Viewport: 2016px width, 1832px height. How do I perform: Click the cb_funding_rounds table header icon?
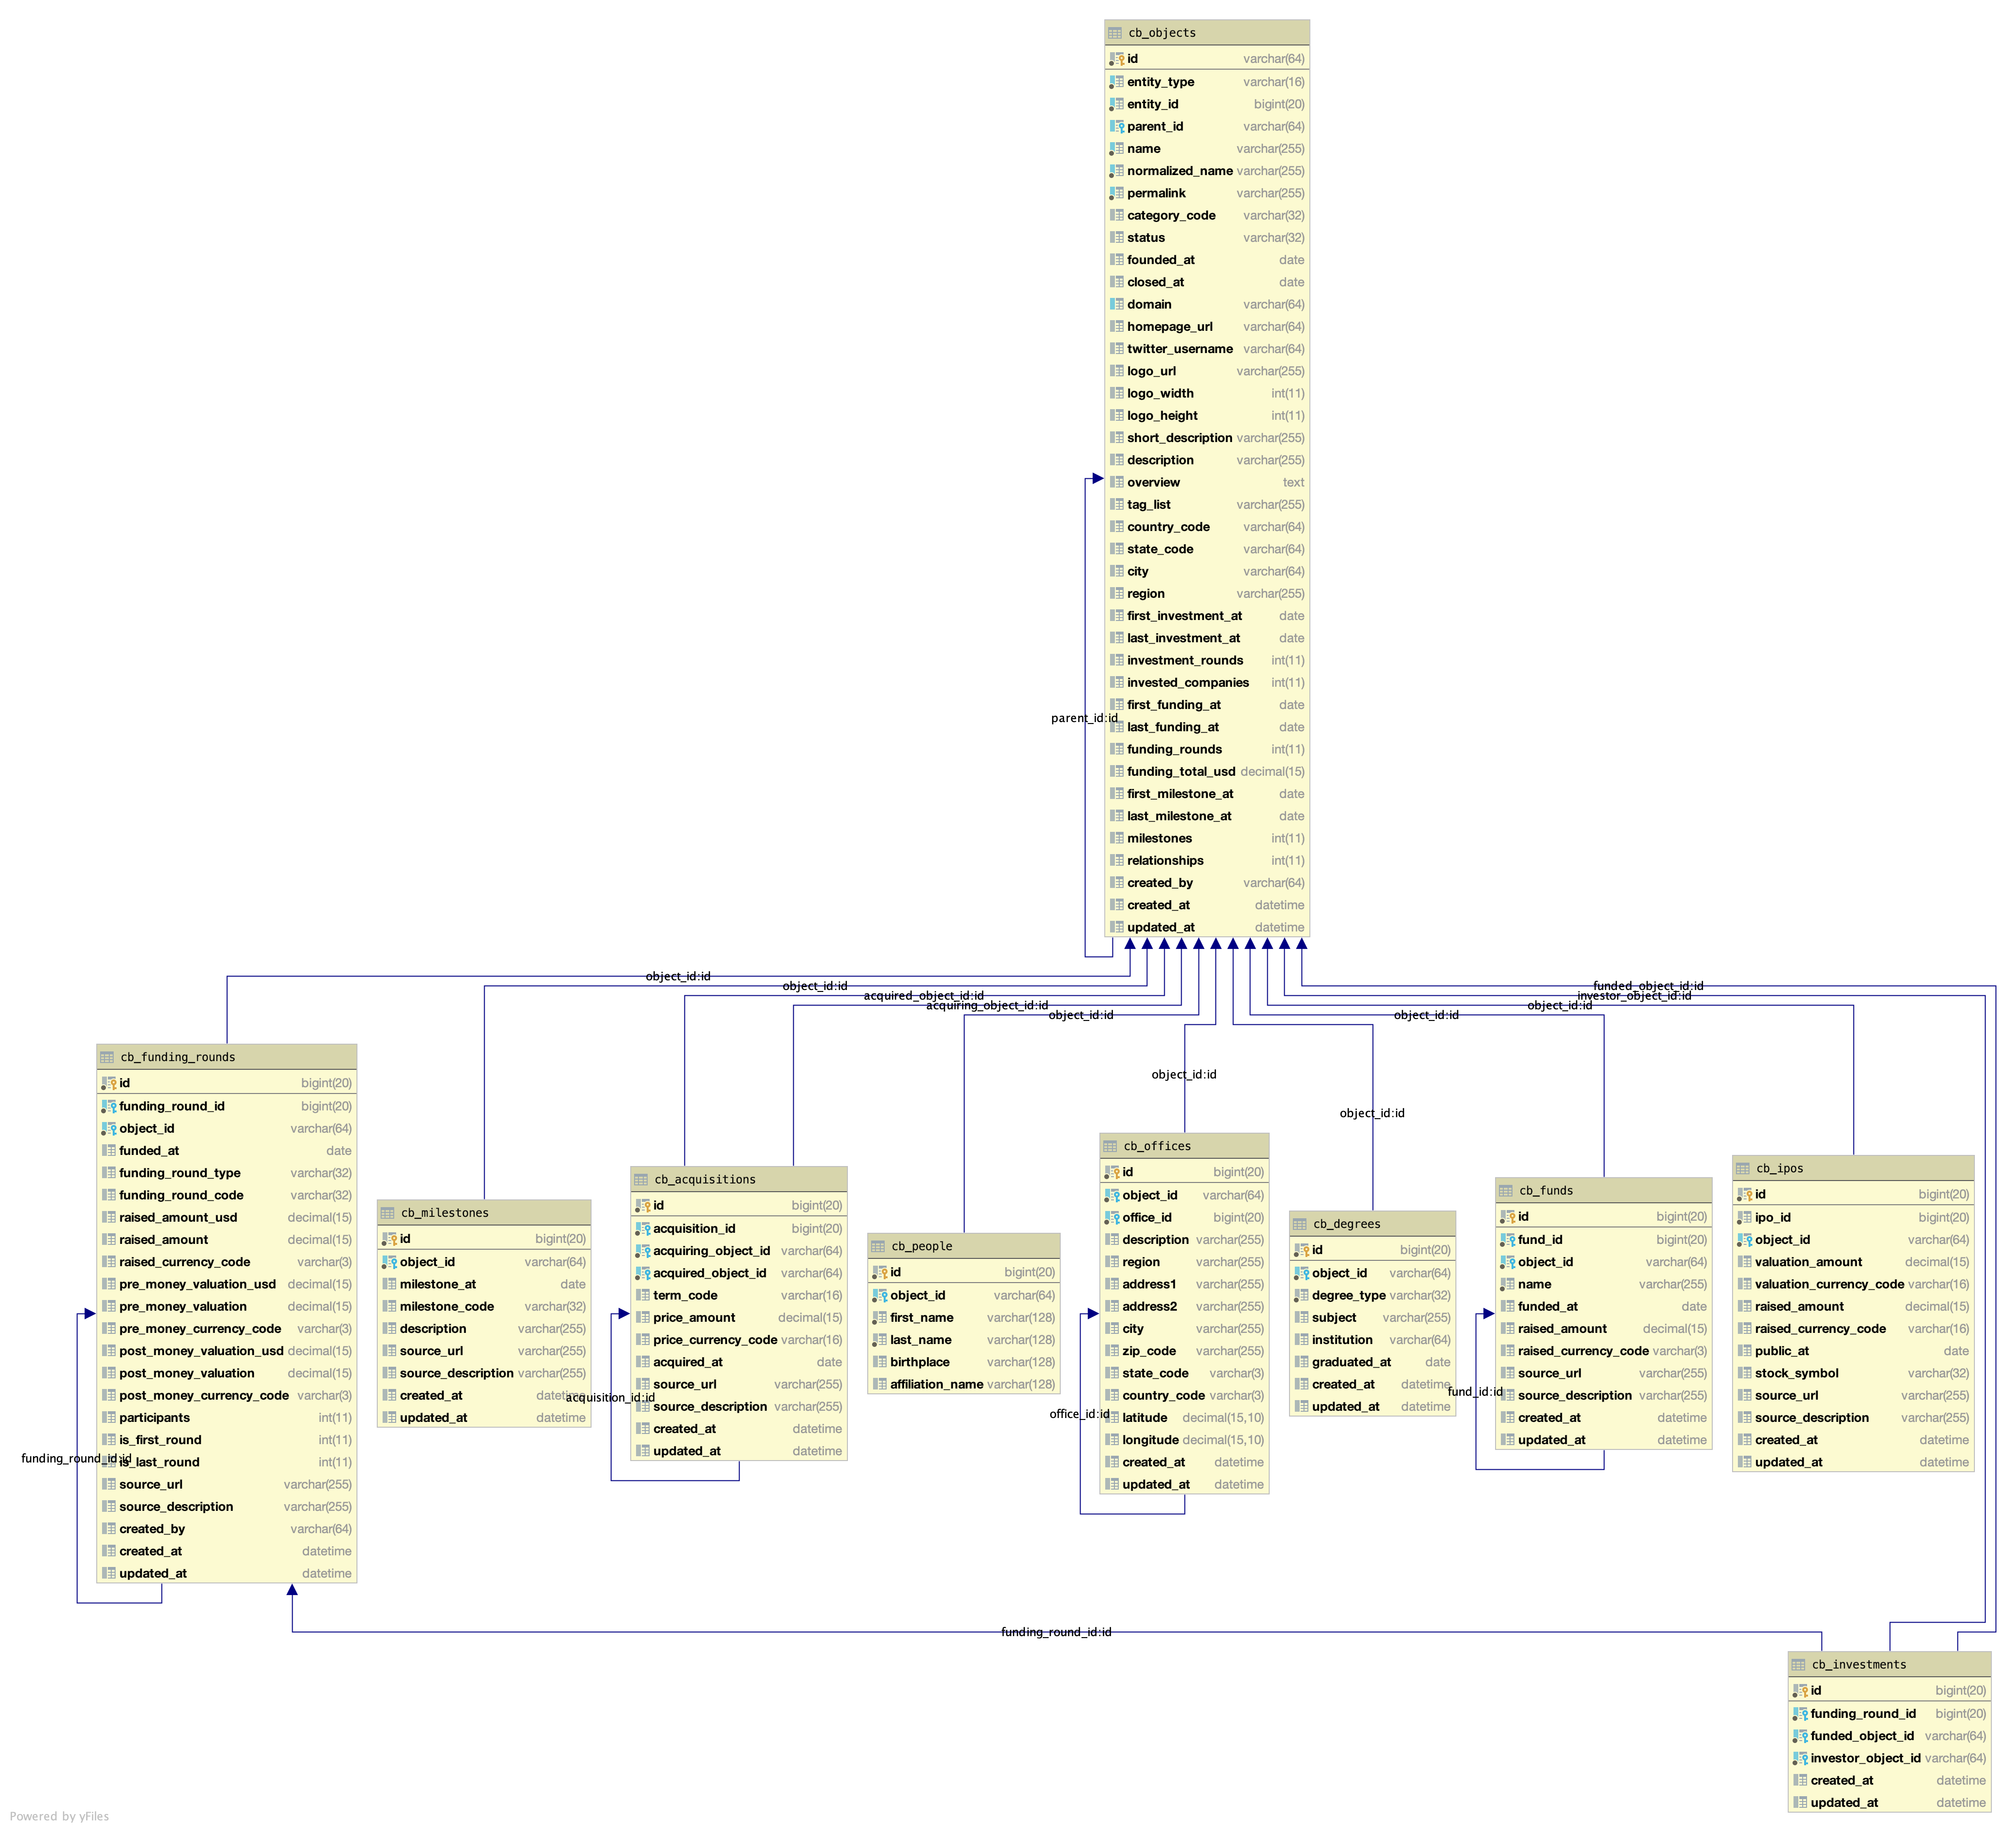[107, 1057]
